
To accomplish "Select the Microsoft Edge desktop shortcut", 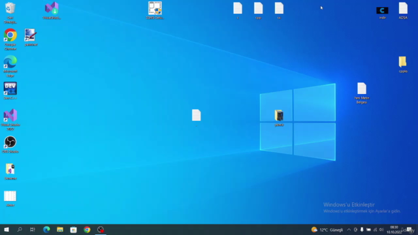I will [x=10, y=66].
